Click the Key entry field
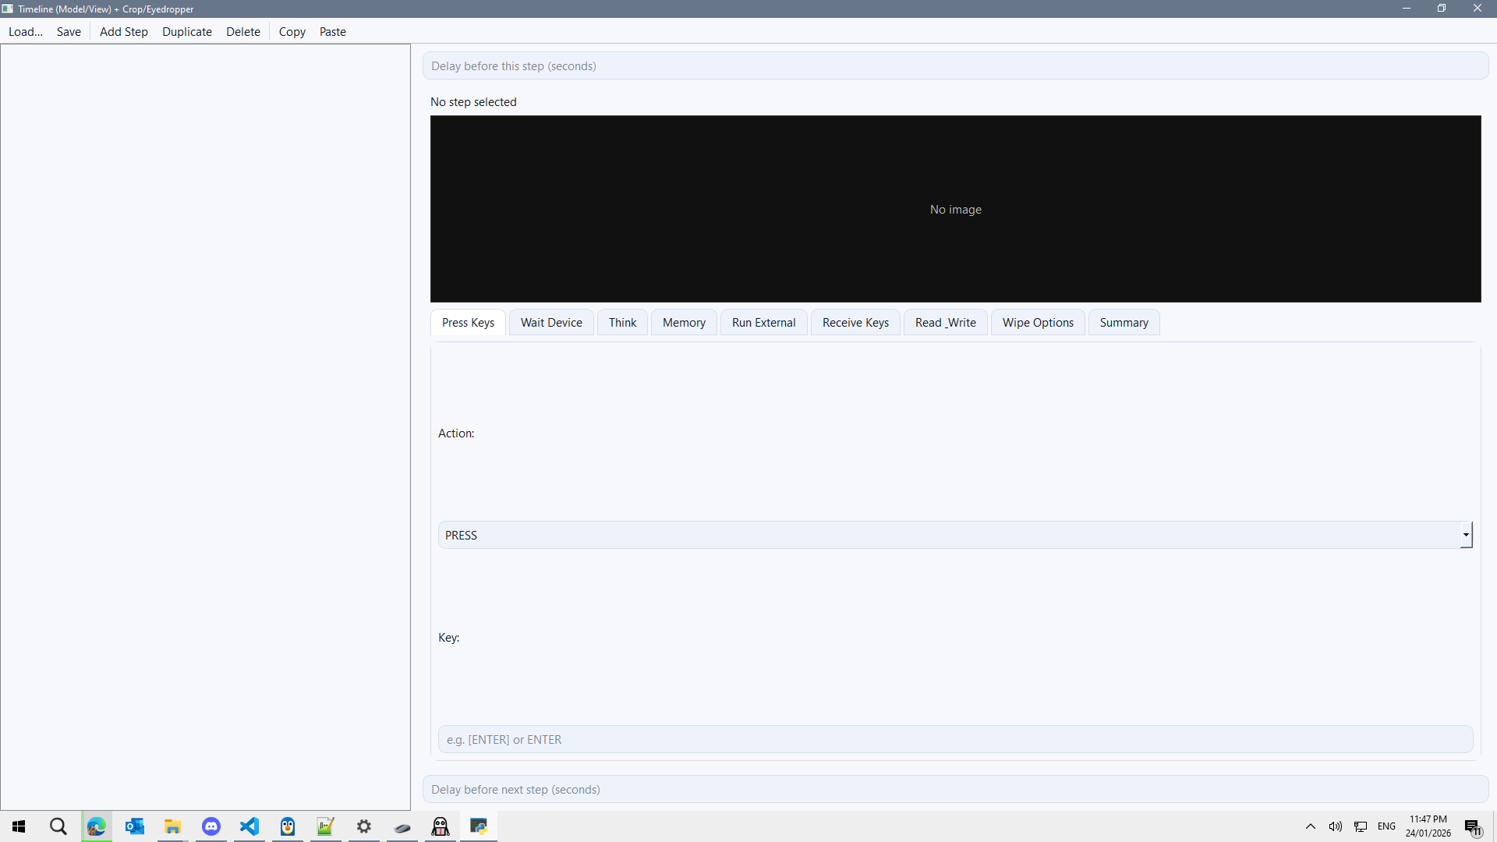Image resolution: width=1497 pixels, height=842 pixels. click(x=955, y=738)
